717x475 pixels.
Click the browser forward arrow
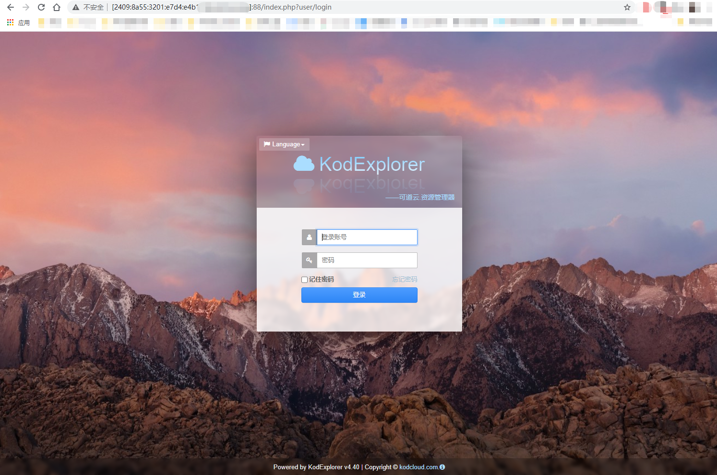pyautogui.click(x=26, y=7)
